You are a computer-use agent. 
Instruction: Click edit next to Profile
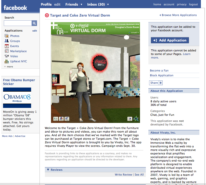click(57, 5)
